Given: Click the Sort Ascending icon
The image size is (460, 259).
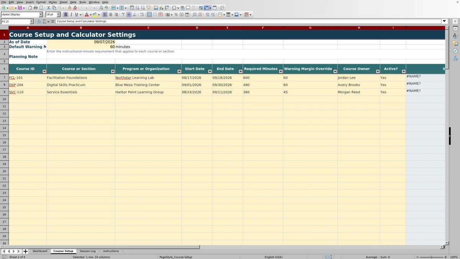Looking at the screenshot, I should point(137,8).
